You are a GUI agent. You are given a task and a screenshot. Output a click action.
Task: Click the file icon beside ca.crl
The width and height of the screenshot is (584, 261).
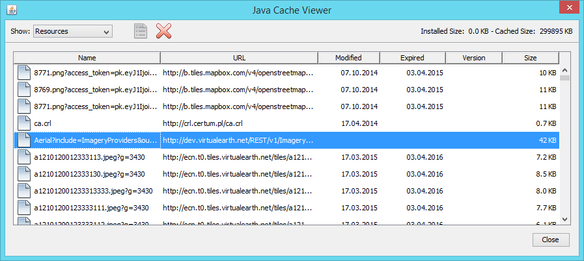(x=24, y=123)
